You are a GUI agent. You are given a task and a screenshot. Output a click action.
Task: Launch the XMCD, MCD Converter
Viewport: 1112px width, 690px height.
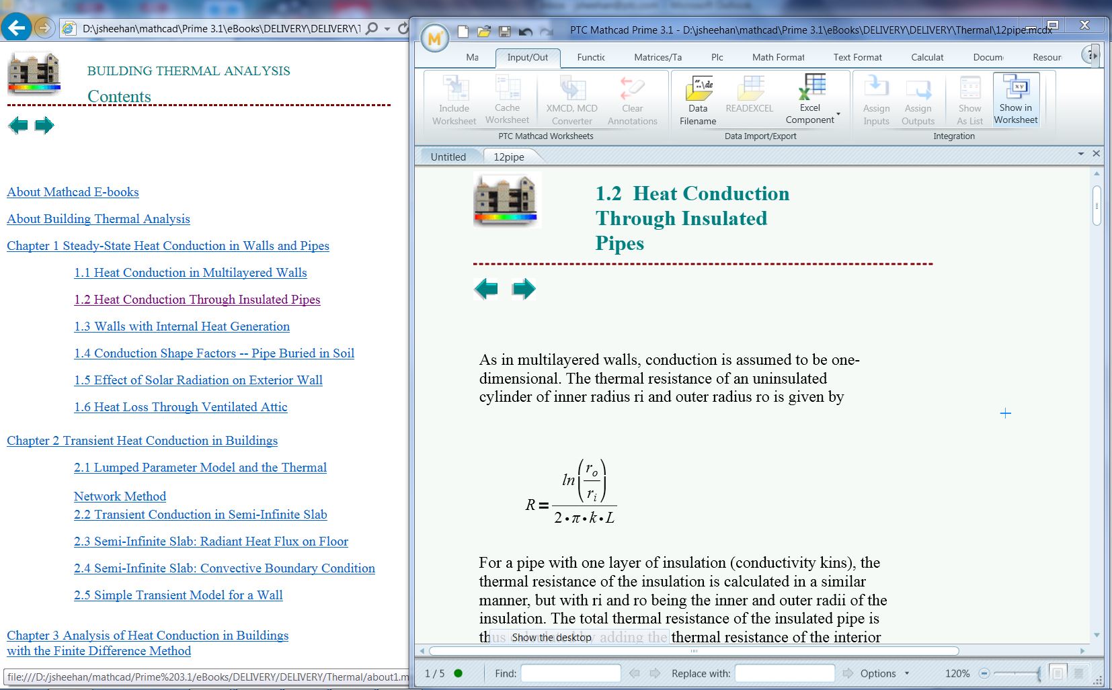pyautogui.click(x=572, y=100)
